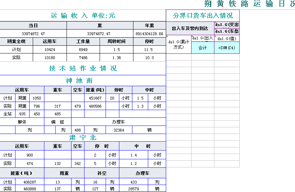This screenshot has height=192, width=295.
Task: Click the '分界口货车出入情况' header cell
Action: [203, 15]
